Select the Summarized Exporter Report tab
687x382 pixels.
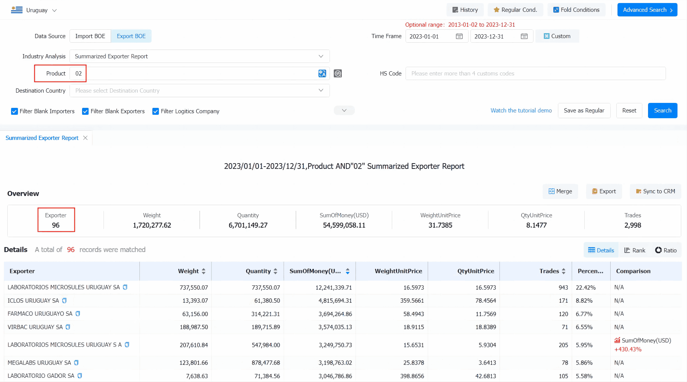(x=42, y=138)
